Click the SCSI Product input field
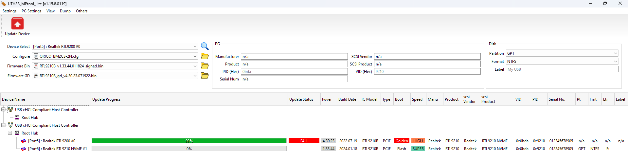This screenshot has height=156, width=628. 427,64
